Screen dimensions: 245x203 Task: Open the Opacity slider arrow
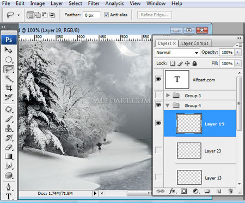pos(237,53)
